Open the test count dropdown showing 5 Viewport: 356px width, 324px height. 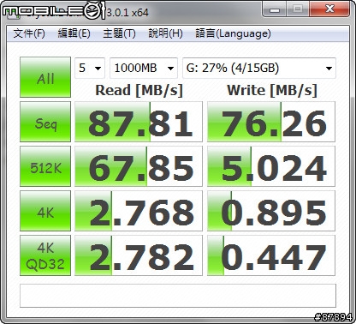point(90,68)
